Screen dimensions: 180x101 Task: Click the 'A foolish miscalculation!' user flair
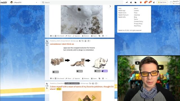pyautogui.click(x=72, y=83)
